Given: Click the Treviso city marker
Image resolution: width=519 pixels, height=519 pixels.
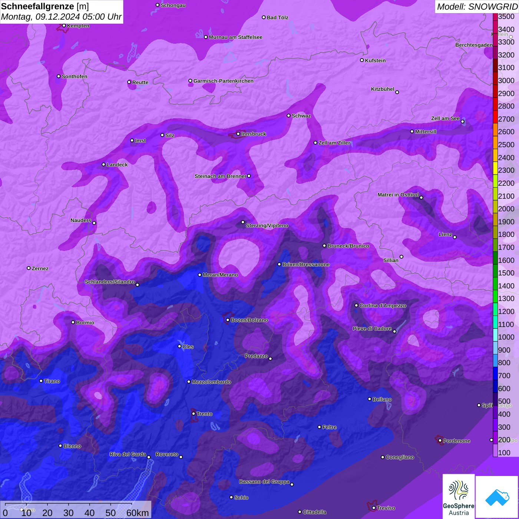Looking at the screenshot, I should pos(374,508).
